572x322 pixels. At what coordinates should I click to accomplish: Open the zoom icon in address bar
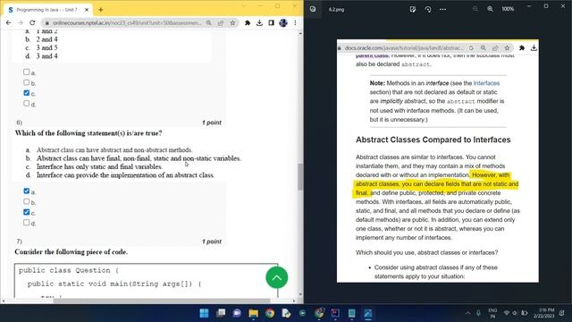(208, 23)
